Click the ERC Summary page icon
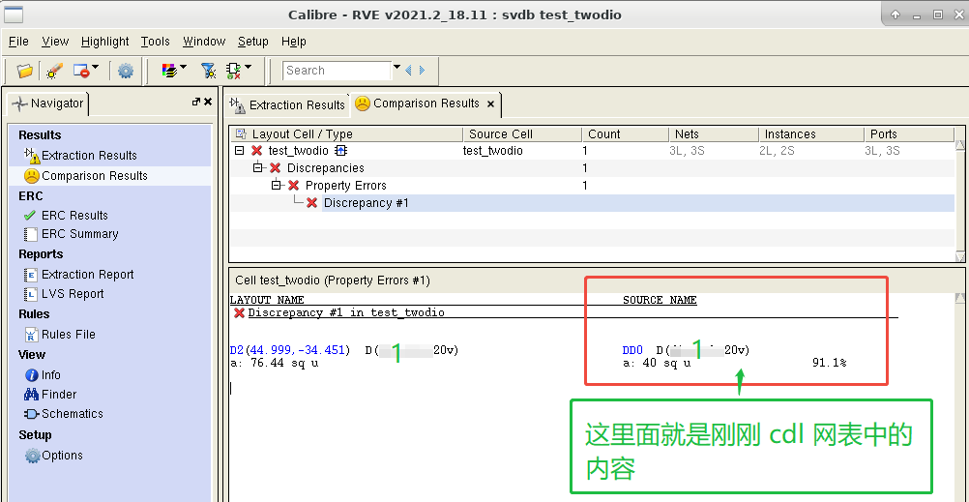Screen dimensions: 969x502 (x=30, y=234)
